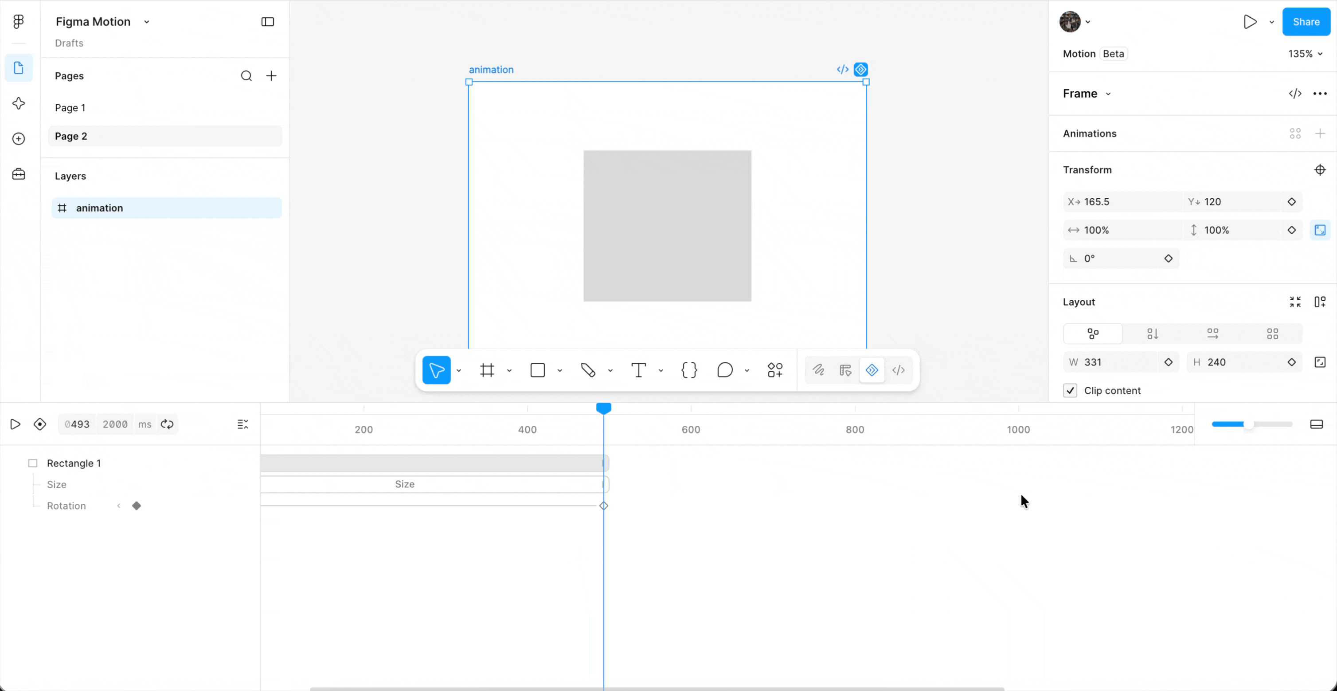Open the Actions components tool

click(775, 370)
